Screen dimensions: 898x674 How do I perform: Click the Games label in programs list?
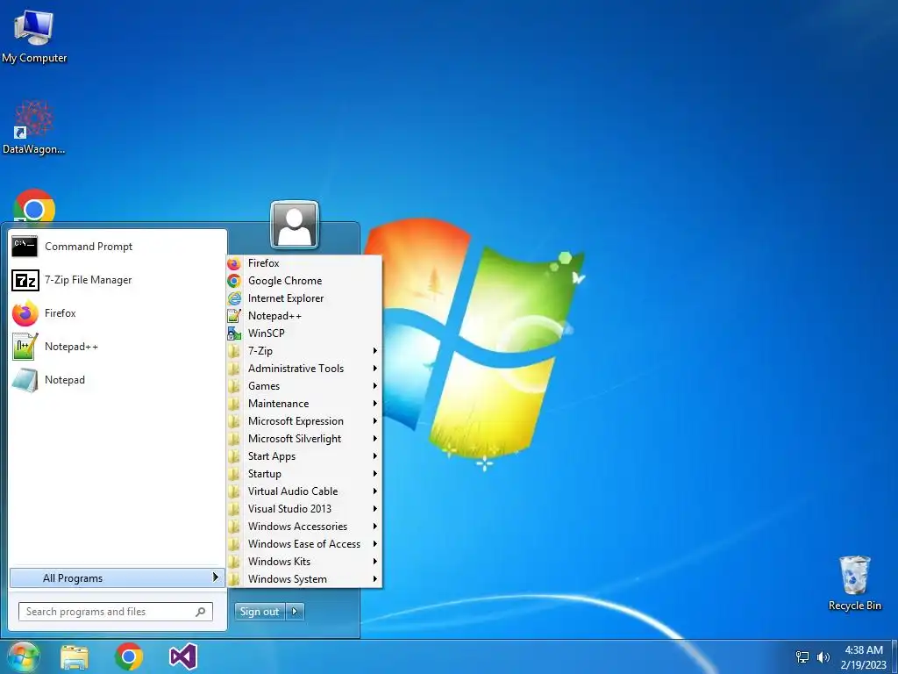[x=264, y=386]
